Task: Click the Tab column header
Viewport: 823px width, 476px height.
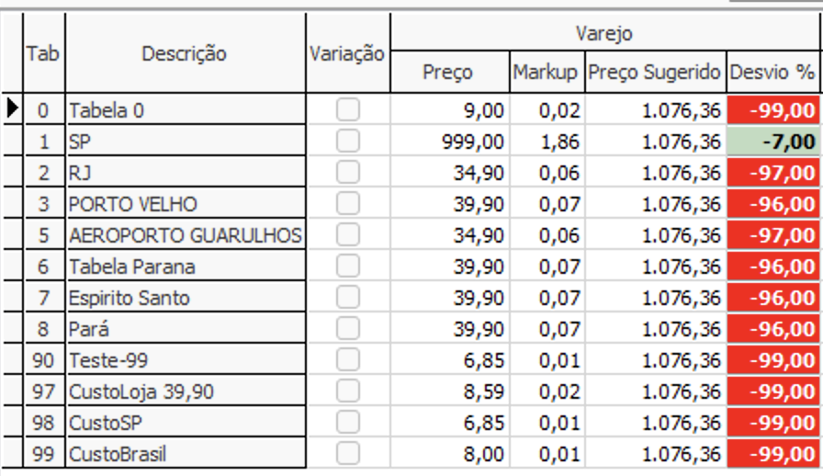Action: pos(43,54)
